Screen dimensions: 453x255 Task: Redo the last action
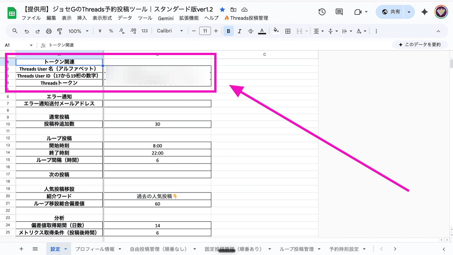(37, 31)
